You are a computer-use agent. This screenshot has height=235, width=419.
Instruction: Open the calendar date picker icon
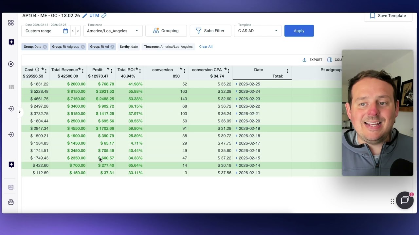65,31
